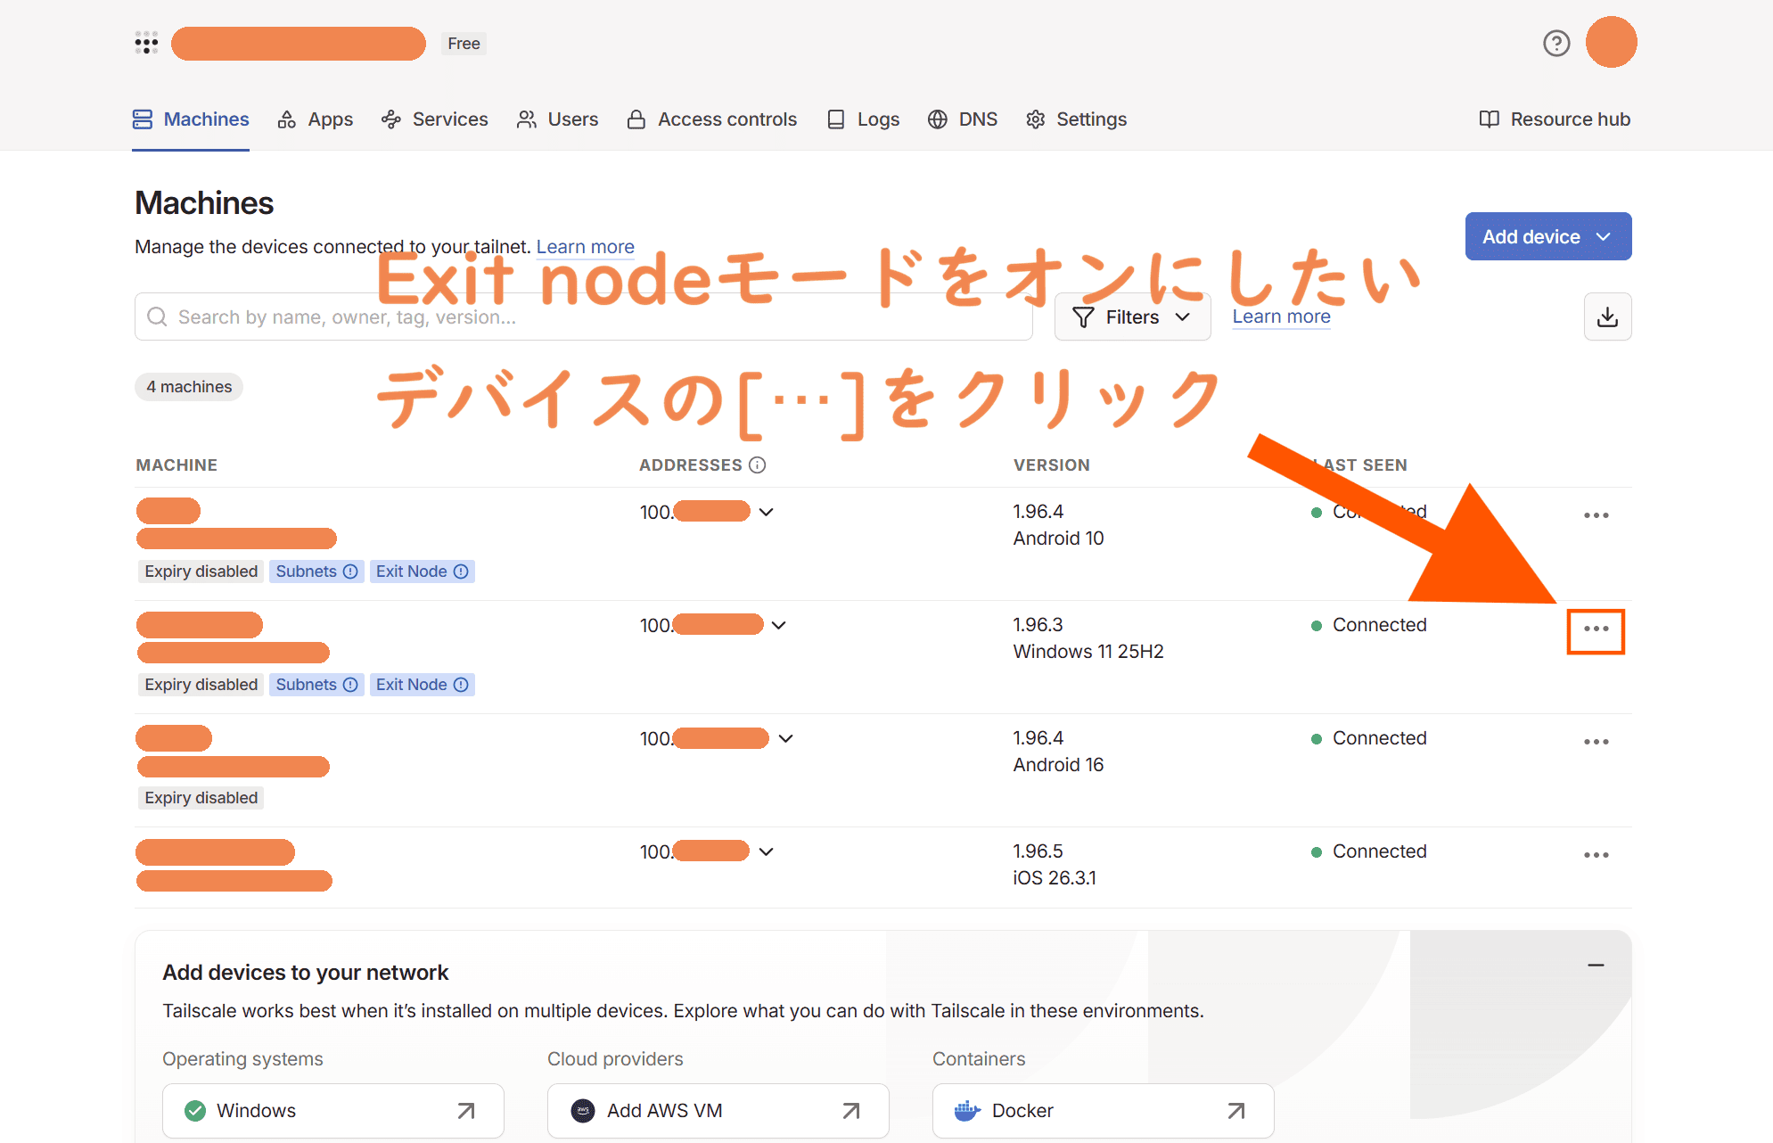Viewport: 1773px width, 1143px height.
Task: Click the Docker container install button
Action: point(1102,1111)
